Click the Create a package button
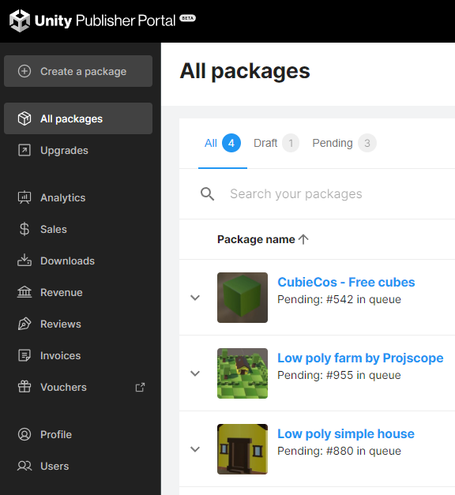Screen dimensions: 455x495 click(78, 71)
